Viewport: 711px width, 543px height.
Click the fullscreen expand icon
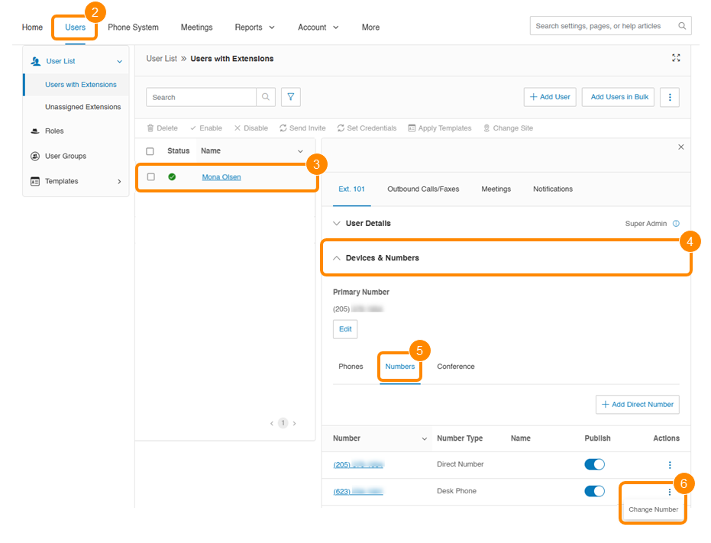(676, 58)
